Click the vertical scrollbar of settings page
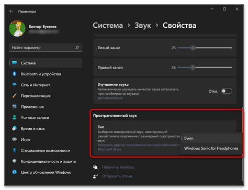248x190 pixels. point(242,144)
